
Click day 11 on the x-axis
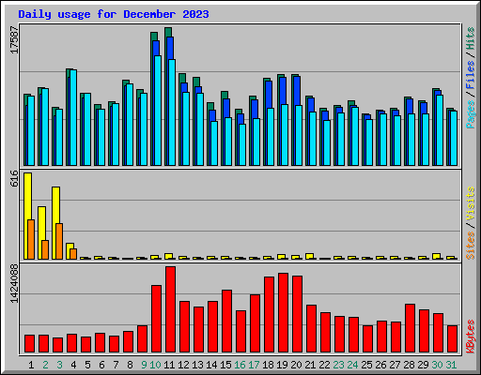[169, 365]
